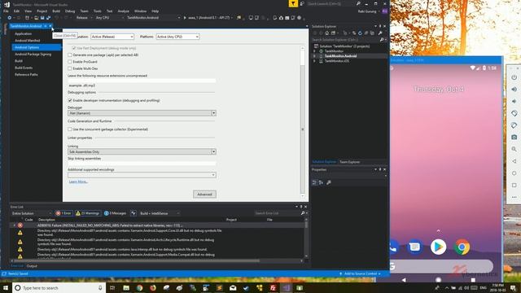Image resolution: width=521 pixels, height=293 pixels.
Task: Select Android Manifest in the properties sidebar
Action: 27,41
